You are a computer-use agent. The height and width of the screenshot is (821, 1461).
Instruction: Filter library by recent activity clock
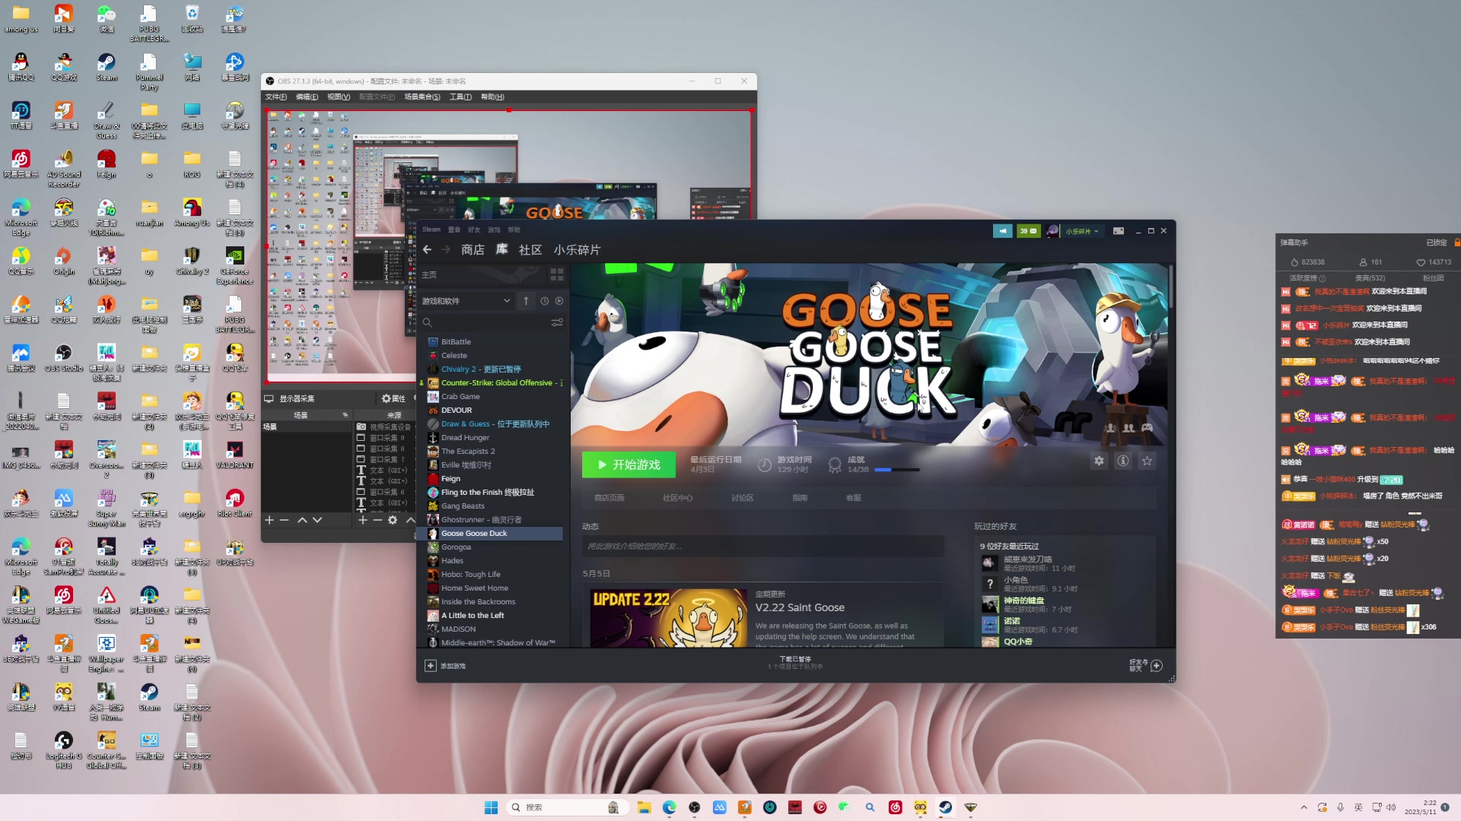click(545, 301)
